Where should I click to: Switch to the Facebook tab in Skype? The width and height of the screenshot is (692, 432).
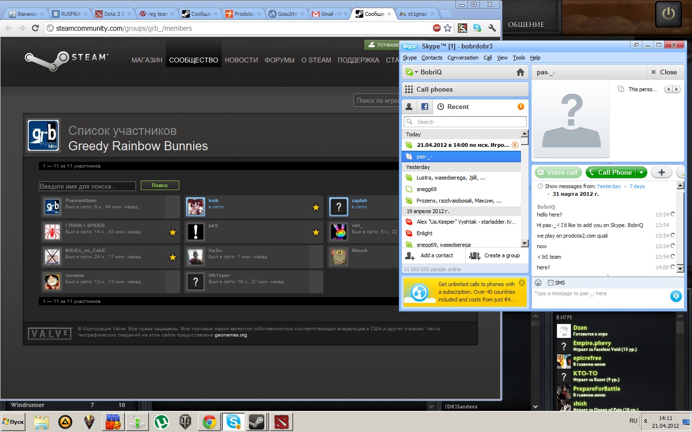[425, 107]
